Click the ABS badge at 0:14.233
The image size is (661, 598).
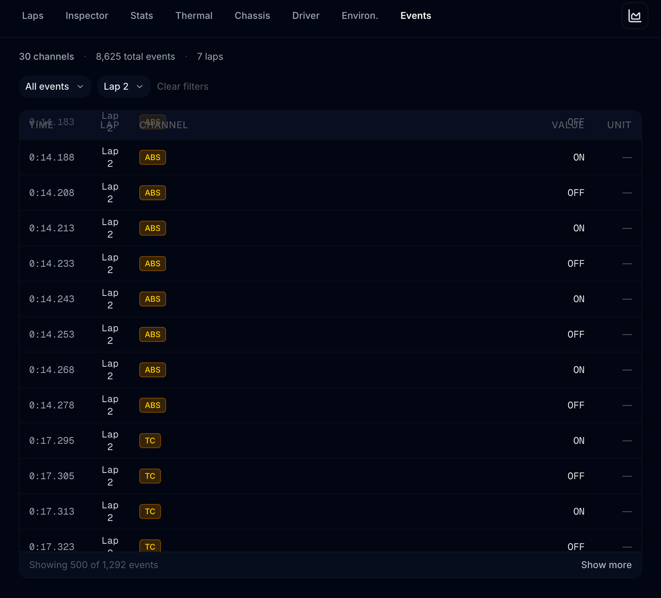coord(153,264)
